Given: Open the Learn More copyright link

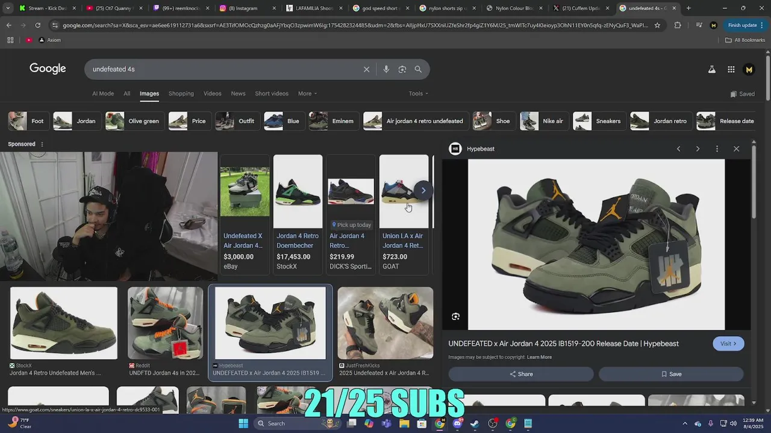Looking at the screenshot, I should (539, 357).
